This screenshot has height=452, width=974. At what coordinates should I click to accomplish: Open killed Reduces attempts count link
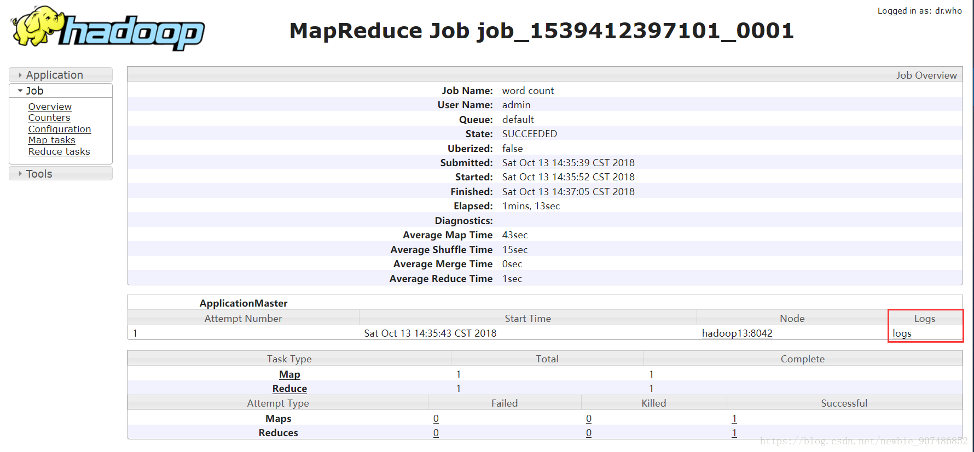coord(589,433)
